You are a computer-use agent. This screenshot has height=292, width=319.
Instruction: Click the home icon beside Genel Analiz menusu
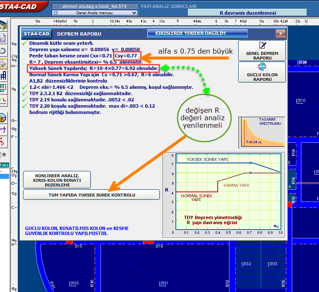pos(55,13)
